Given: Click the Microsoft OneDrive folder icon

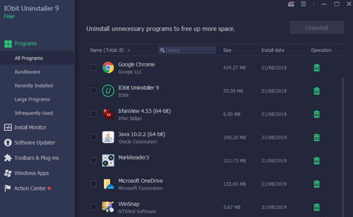Looking at the screenshot, I should [x=108, y=184].
